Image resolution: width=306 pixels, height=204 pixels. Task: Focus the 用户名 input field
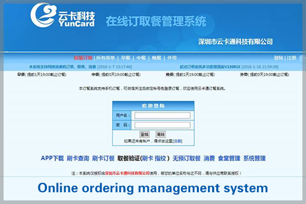click(162, 115)
